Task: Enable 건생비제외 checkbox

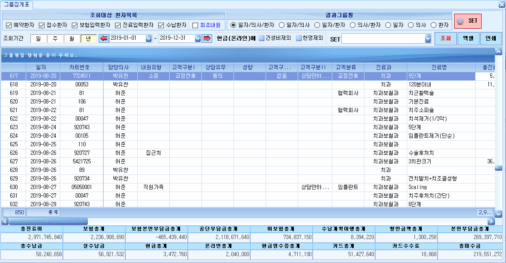Action: click(262, 38)
